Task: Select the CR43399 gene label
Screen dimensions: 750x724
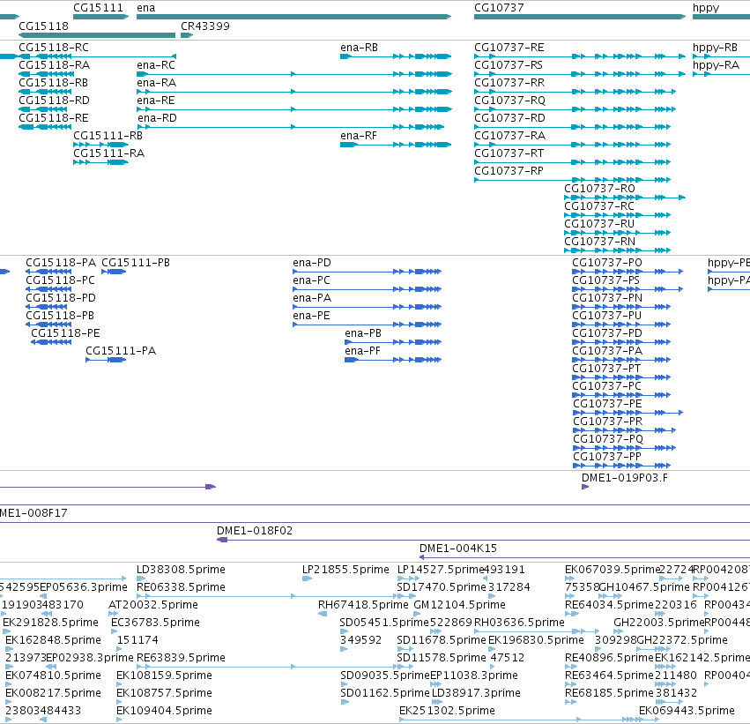Action: [x=205, y=26]
